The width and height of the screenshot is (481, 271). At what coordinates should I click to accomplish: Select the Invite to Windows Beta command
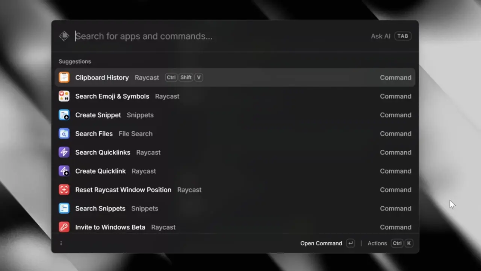click(110, 227)
